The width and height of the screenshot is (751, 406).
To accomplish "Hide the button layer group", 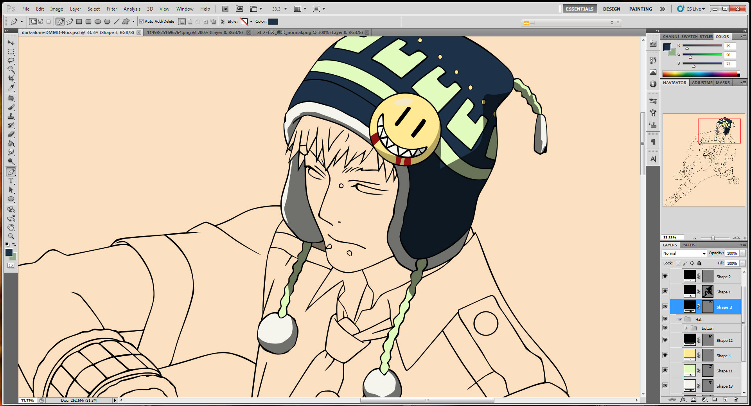I will pos(665,328).
